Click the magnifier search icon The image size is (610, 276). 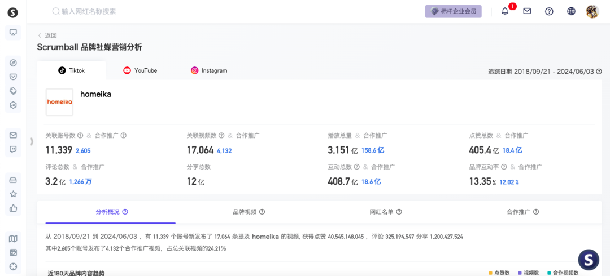coord(56,11)
